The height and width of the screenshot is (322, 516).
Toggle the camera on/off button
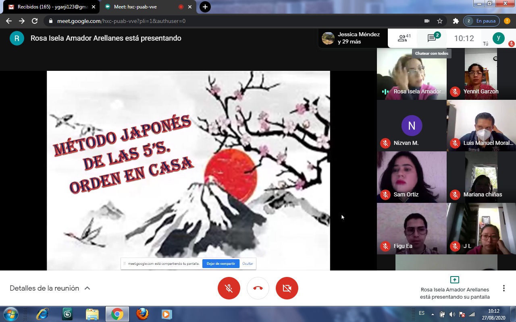pos(287,288)
